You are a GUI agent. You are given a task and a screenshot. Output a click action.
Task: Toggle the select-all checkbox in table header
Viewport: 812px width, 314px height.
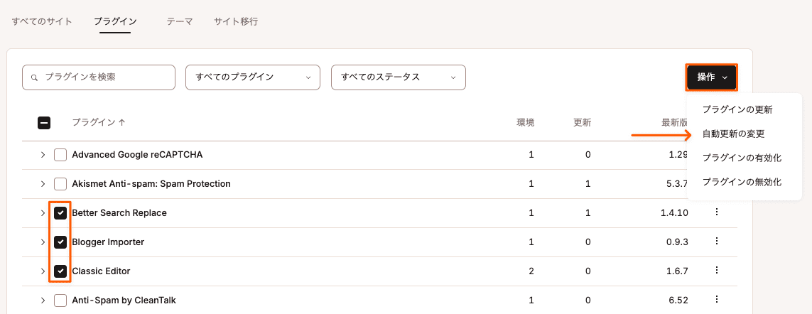click(x=44, y=123)
